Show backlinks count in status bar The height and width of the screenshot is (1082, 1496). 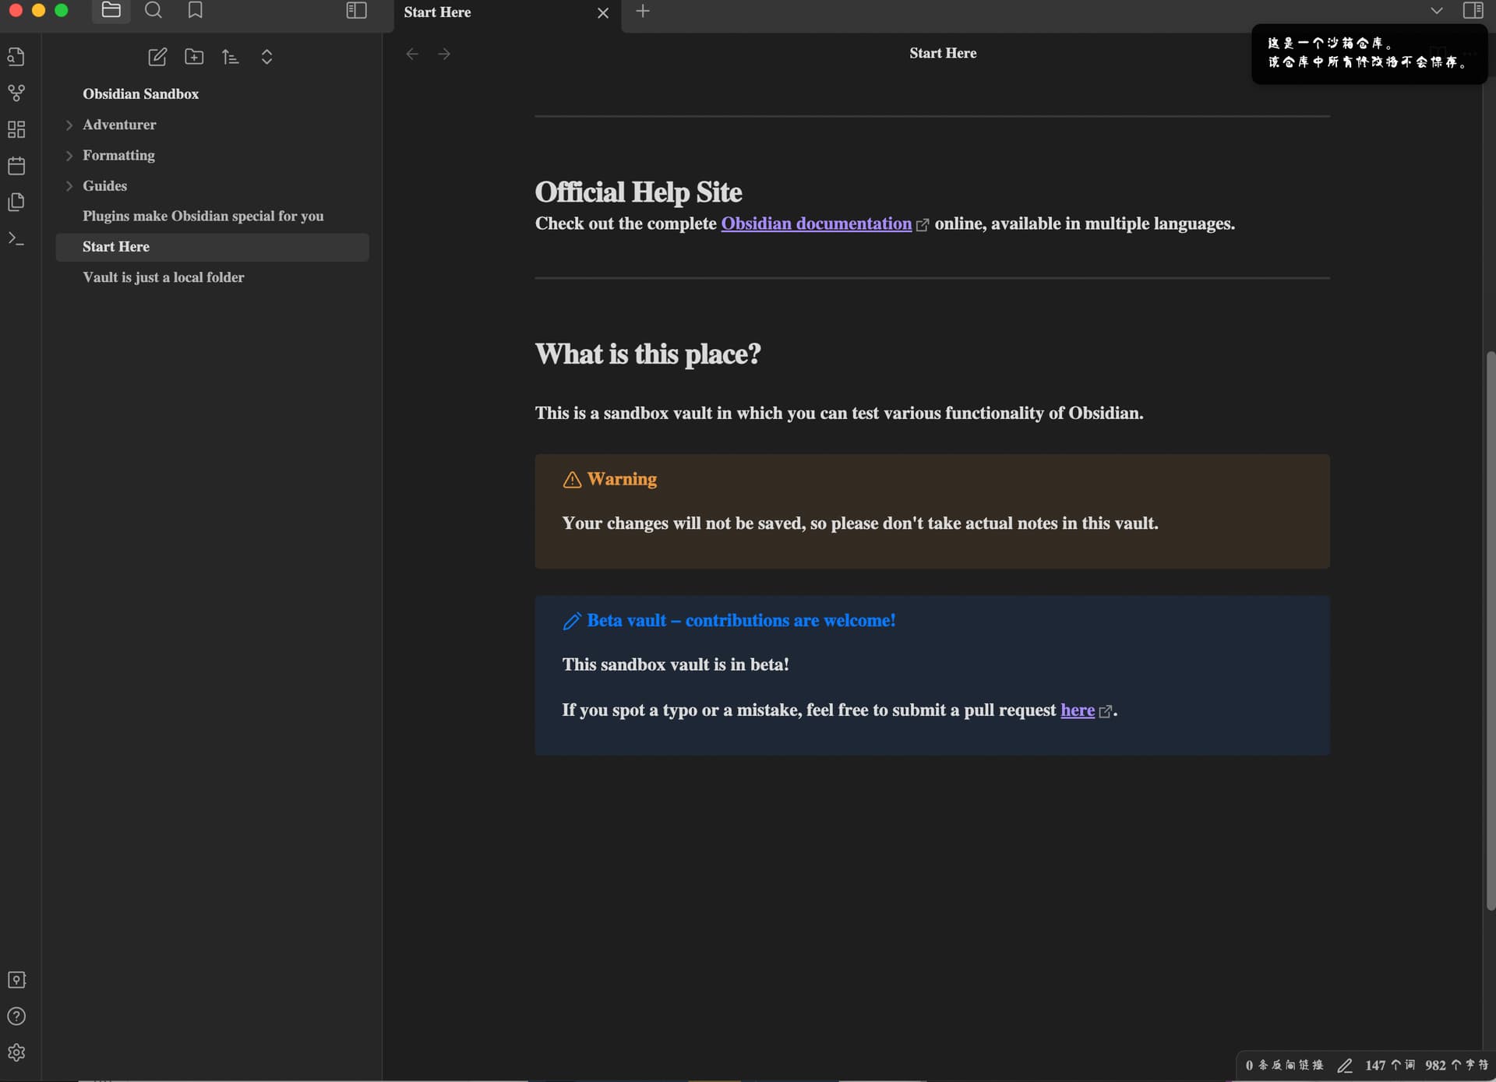(1284, 1065)
